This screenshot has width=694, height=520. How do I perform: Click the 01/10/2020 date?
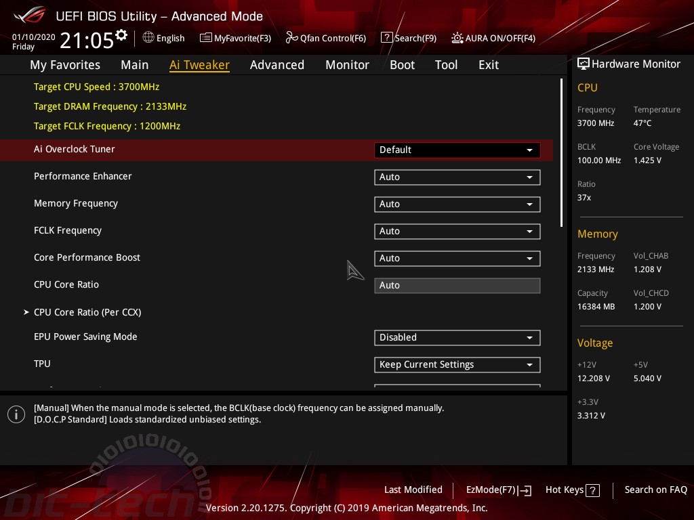34,37
